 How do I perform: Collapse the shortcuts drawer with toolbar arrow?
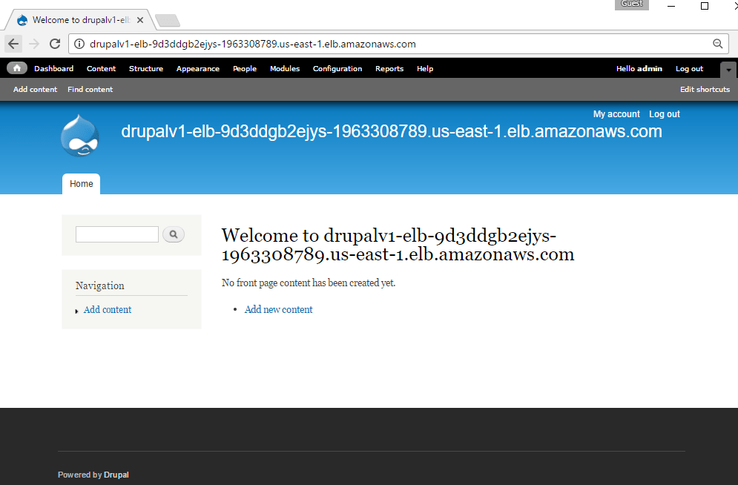click(x=728, y=70)
